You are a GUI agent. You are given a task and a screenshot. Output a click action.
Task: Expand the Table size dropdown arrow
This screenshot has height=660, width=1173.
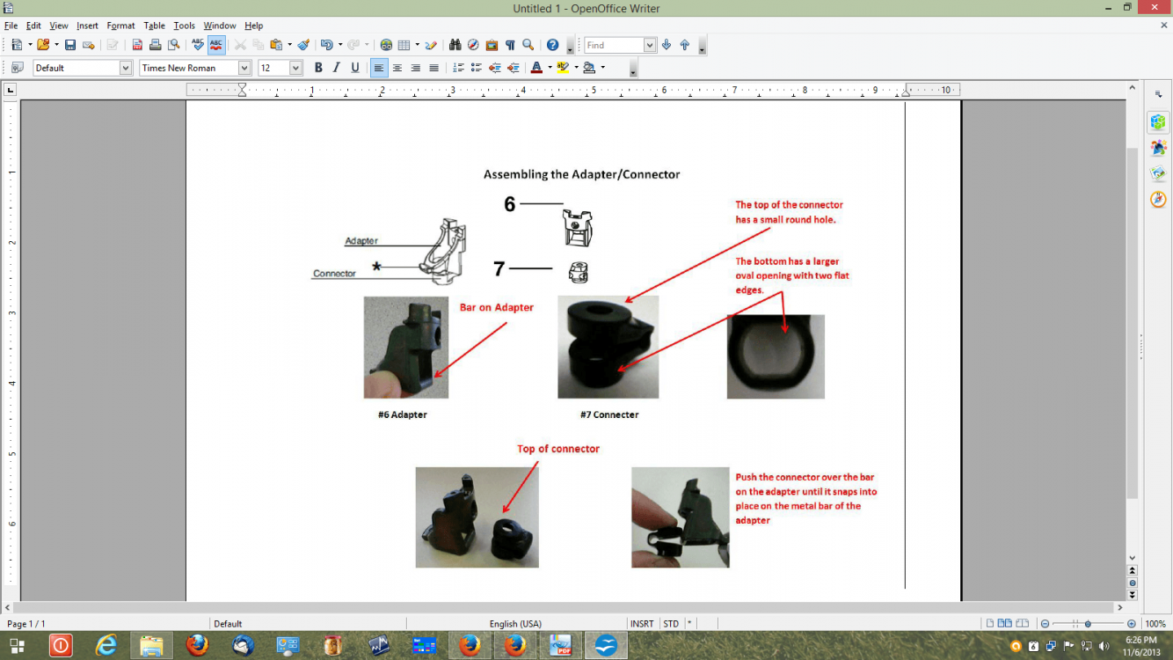(418, 45)
